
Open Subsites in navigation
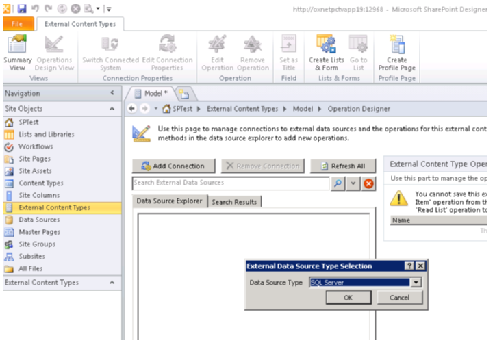click(x=31, y=257)
